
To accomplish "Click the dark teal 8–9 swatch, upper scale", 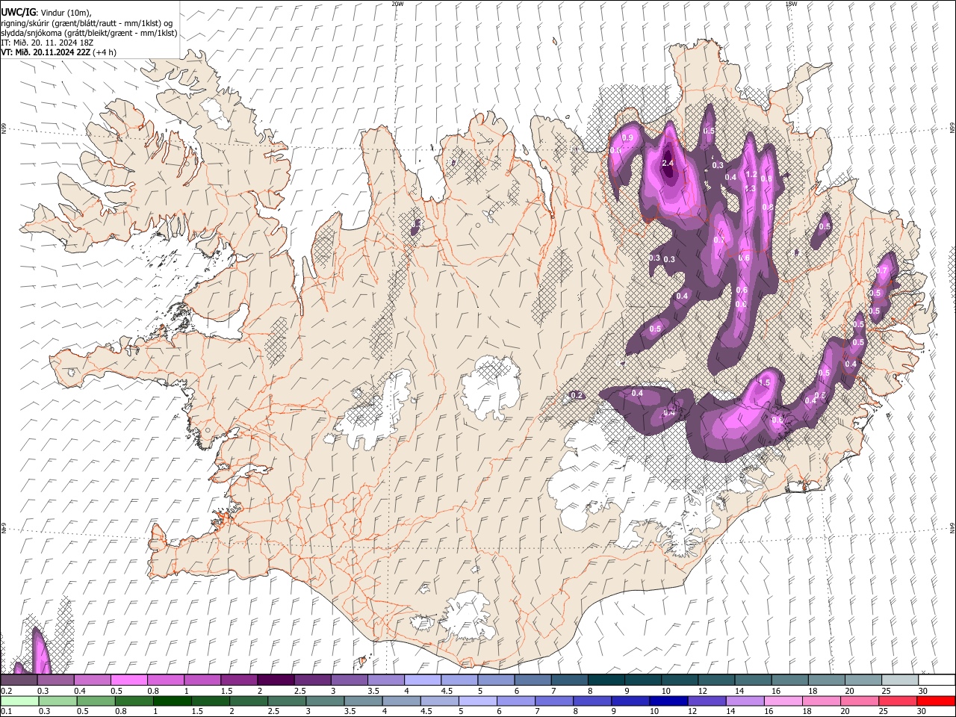I will pyautogui.click(x=606, y=680).
